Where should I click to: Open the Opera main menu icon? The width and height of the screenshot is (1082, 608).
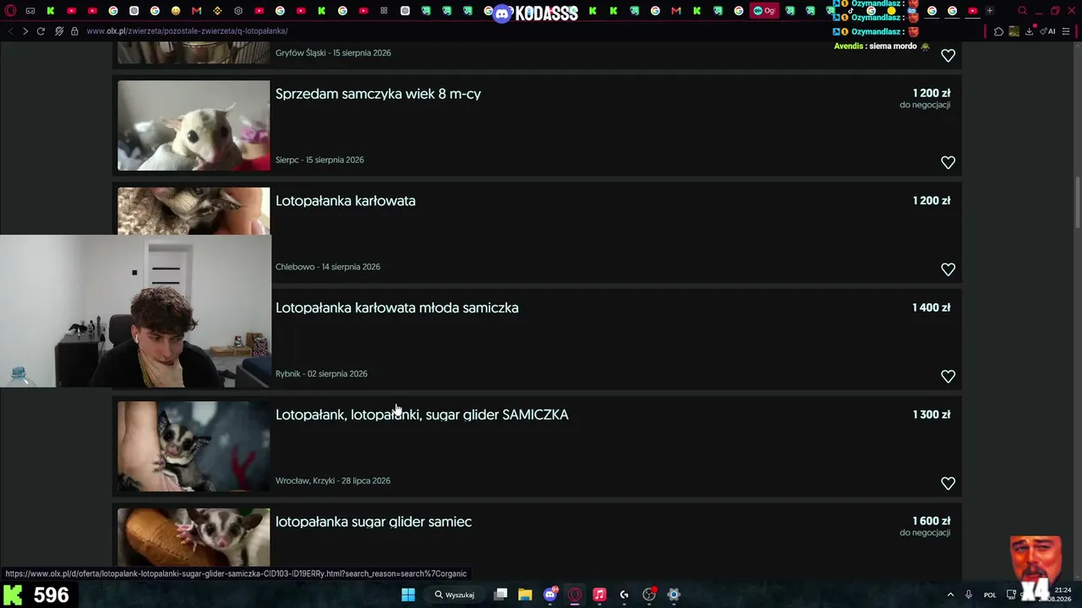[10, 11]
